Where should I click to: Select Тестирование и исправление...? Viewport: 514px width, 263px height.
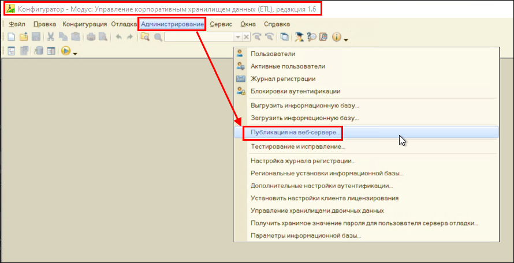366,146
